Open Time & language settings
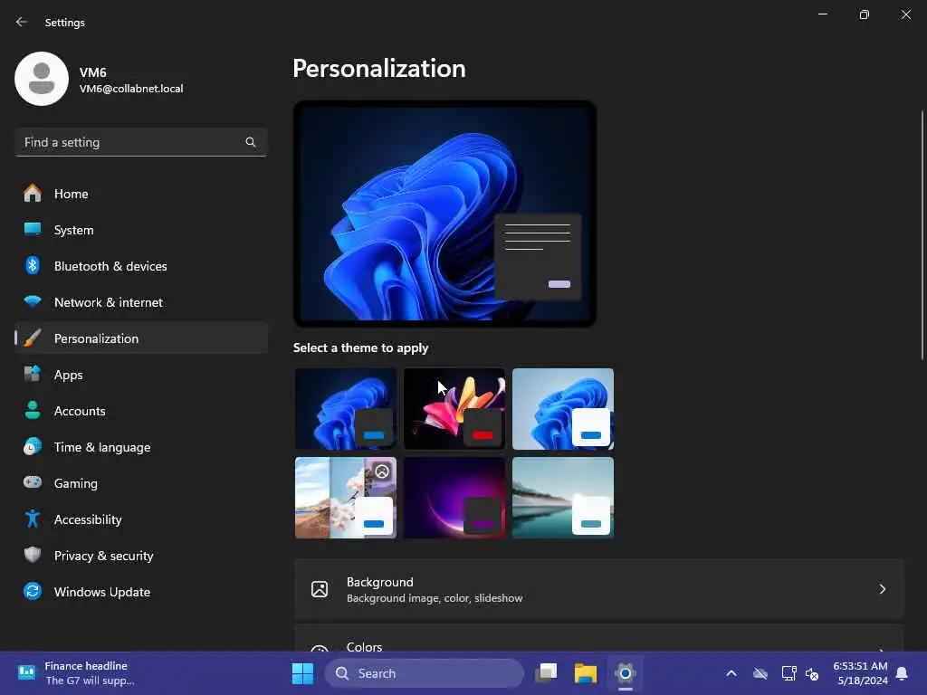The width and height of the screenshot is (927, 695). 141,447
